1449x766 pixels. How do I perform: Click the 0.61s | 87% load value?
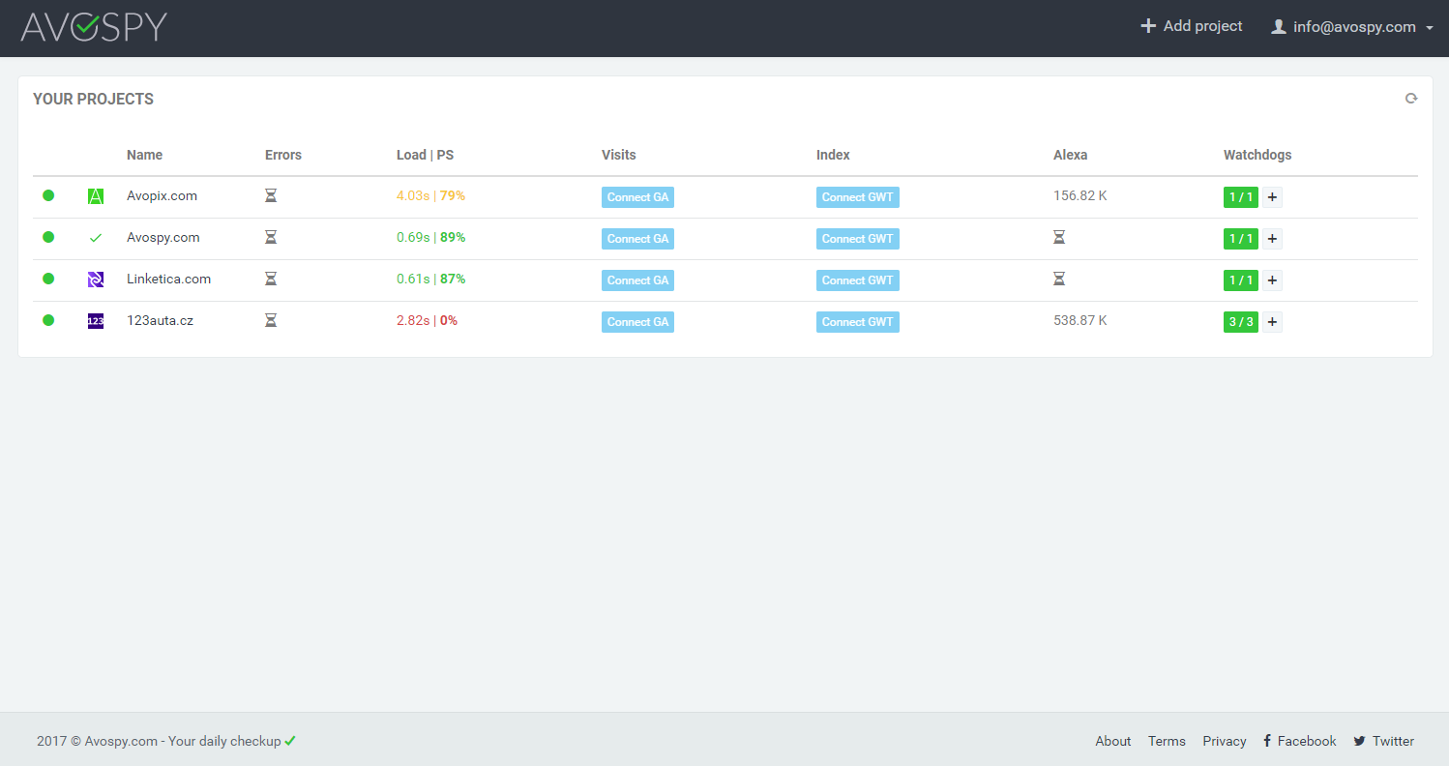point(430,279)
